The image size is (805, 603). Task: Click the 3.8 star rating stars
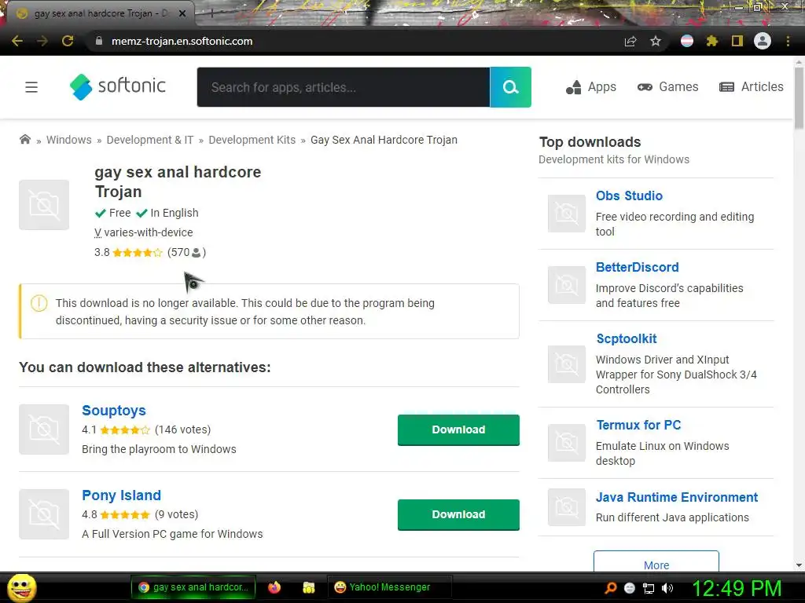137,252
